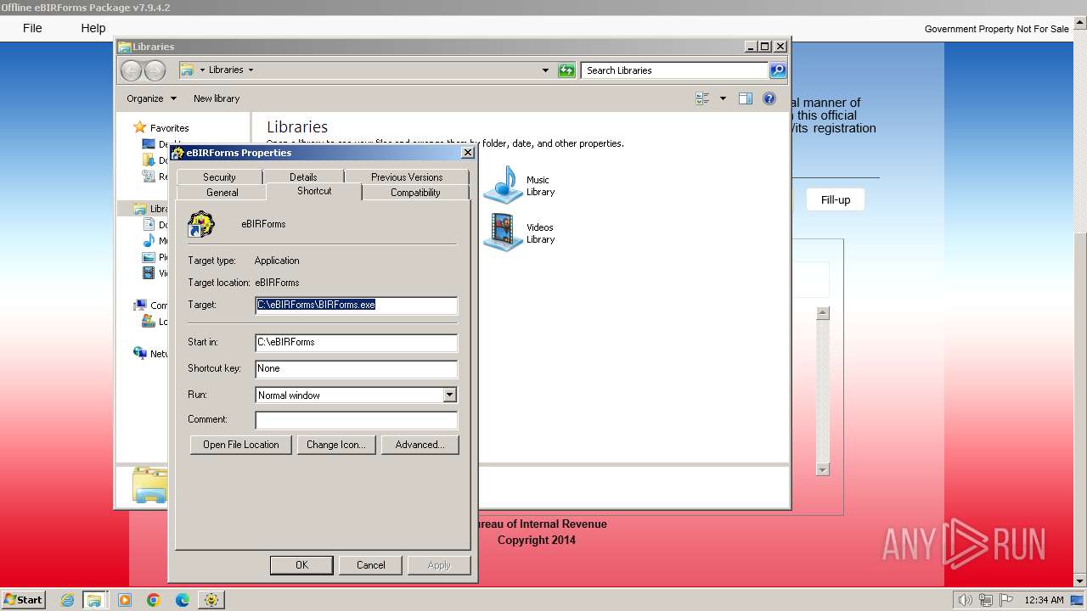Image resolution: width=1087 pixels, height=611 pixels.
Task: Open the Music Library icon
Action: tap(504, 185)
